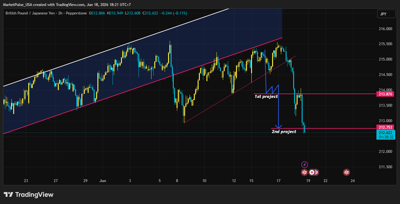This screenshot has width=400, height=204.
Task: Click date 15 on the time axis
Action: tap(251, 181)
